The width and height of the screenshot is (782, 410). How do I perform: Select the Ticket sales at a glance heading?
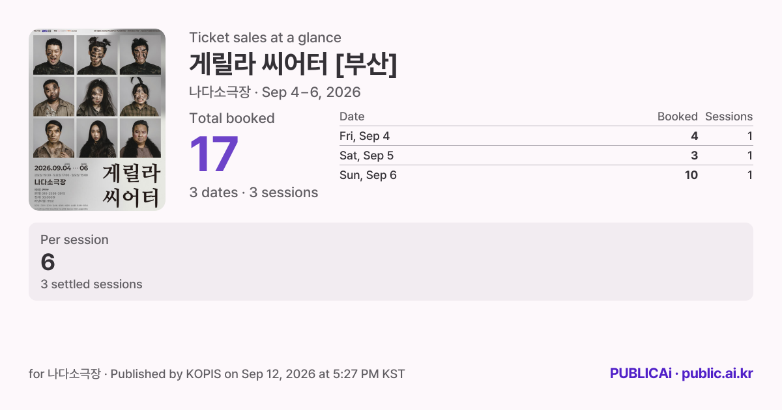[265, 38]
